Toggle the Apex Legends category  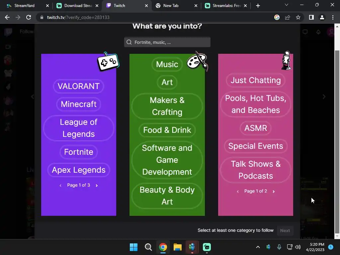[x=78, y=170]
